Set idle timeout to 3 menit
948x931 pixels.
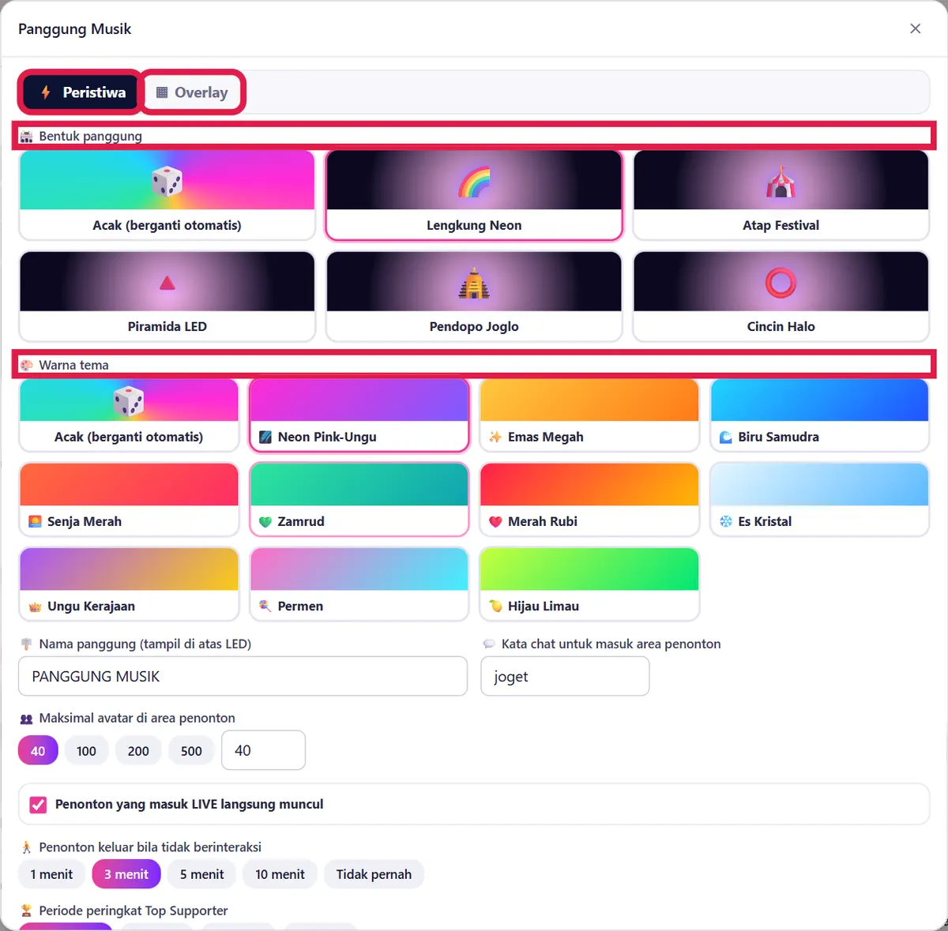(126, 874)
